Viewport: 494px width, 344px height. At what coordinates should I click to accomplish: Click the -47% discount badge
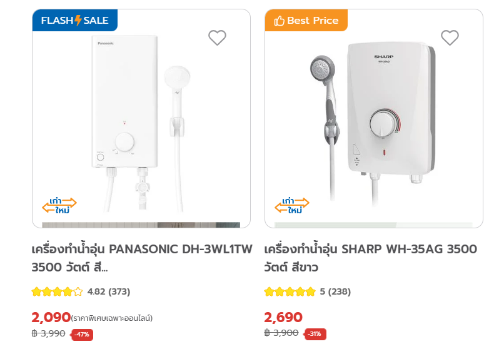coord(82,334)
